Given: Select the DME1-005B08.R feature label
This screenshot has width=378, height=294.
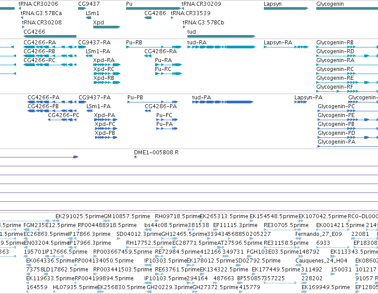Looking at the screenshot, I should point(156,153).
